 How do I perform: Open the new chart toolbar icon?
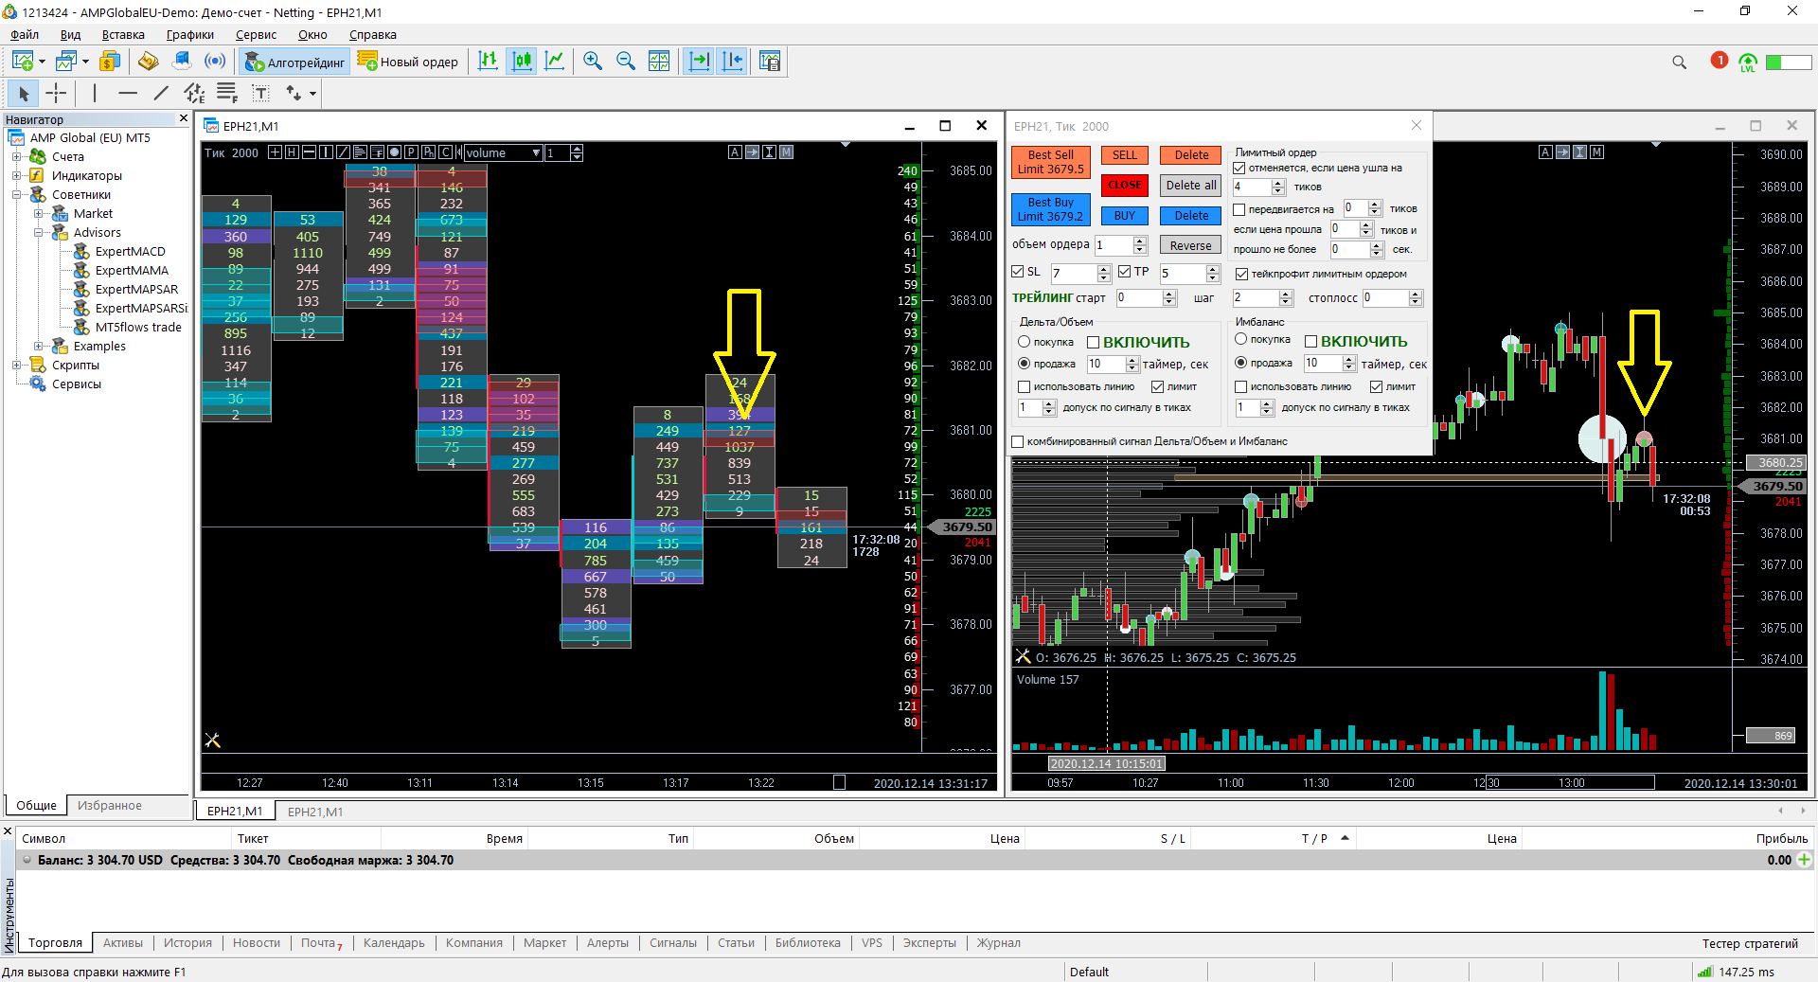(x=24, y=62)
